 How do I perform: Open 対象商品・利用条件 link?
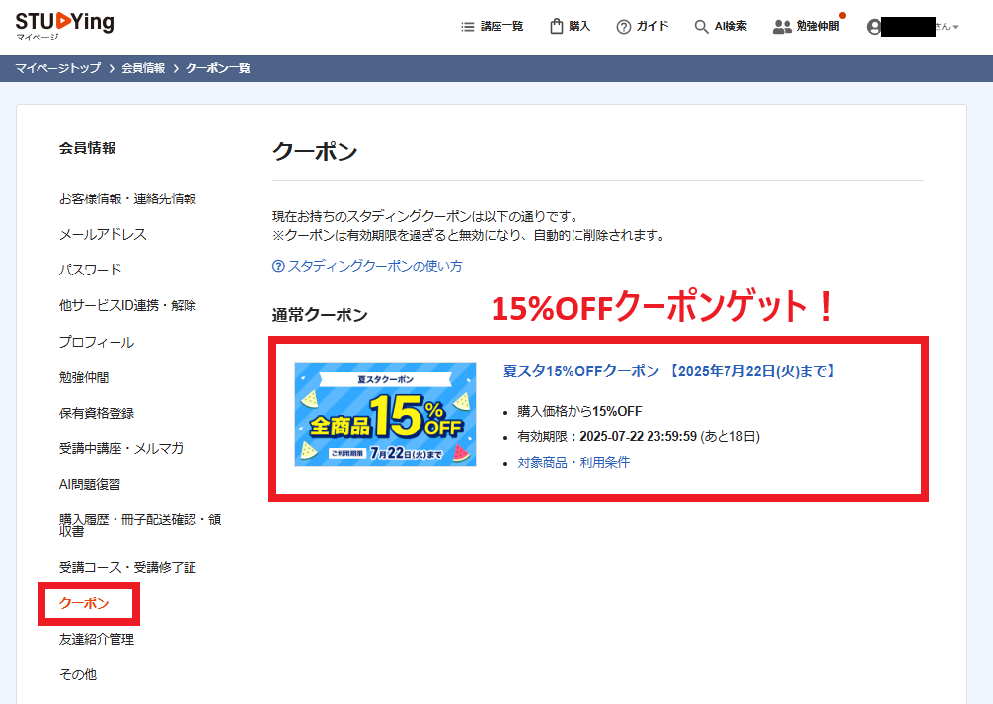click(x=573, y=462)
